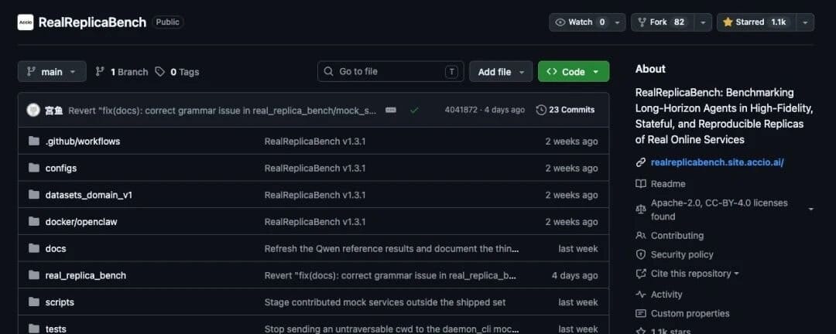Click the docker/openclaw folder icon
This screenshot has width=836, height=334.
pos(34,222)
